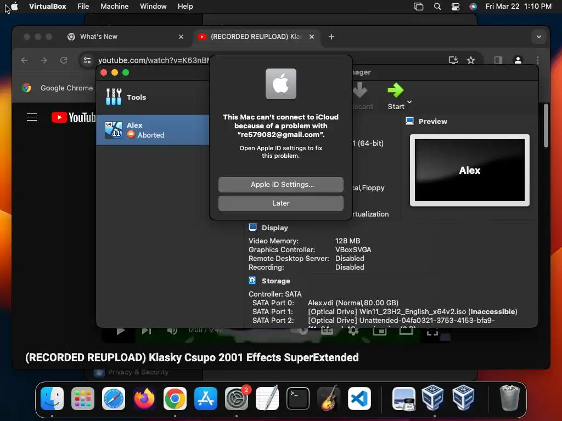Click the Alex preview thumbnail
Screen dimensions: 562x421
[470, 170]
